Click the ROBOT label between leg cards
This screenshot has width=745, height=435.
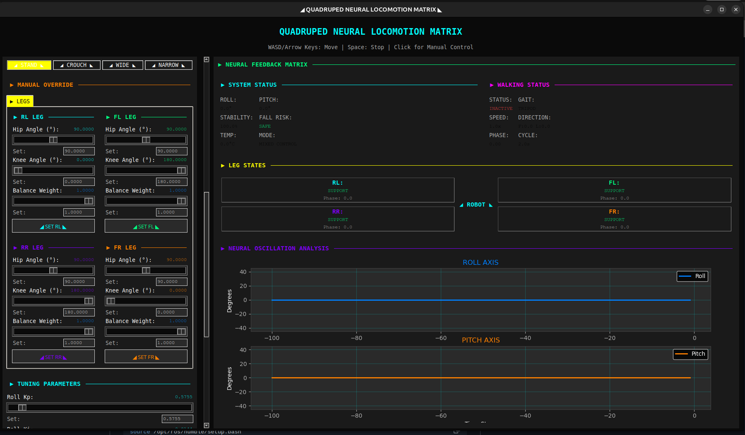click(476, 205)
